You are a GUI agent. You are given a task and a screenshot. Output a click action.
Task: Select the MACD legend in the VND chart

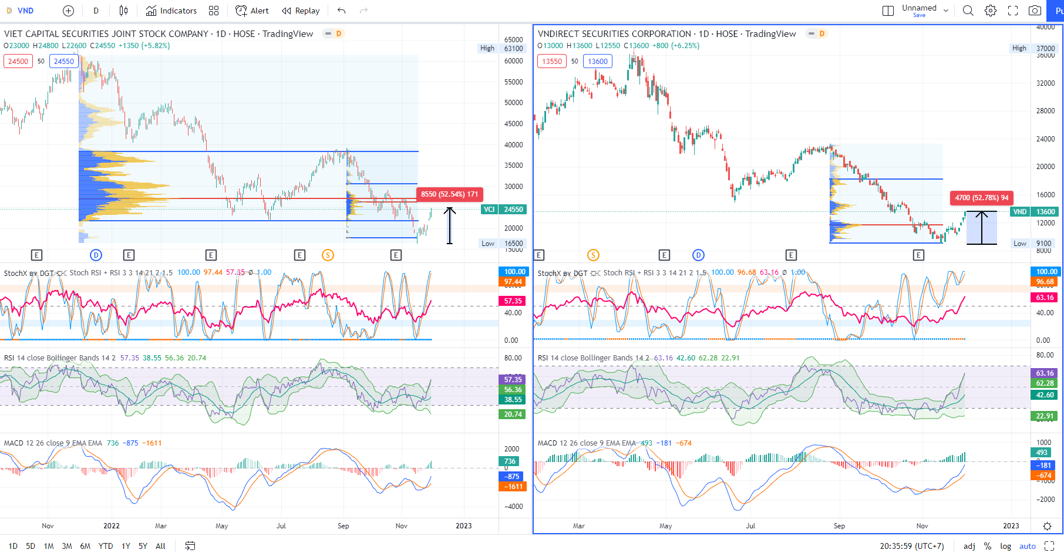pyautogui.click(x=587, y=443)
